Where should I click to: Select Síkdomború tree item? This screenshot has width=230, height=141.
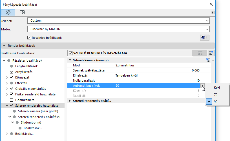[x=31, y=122]
